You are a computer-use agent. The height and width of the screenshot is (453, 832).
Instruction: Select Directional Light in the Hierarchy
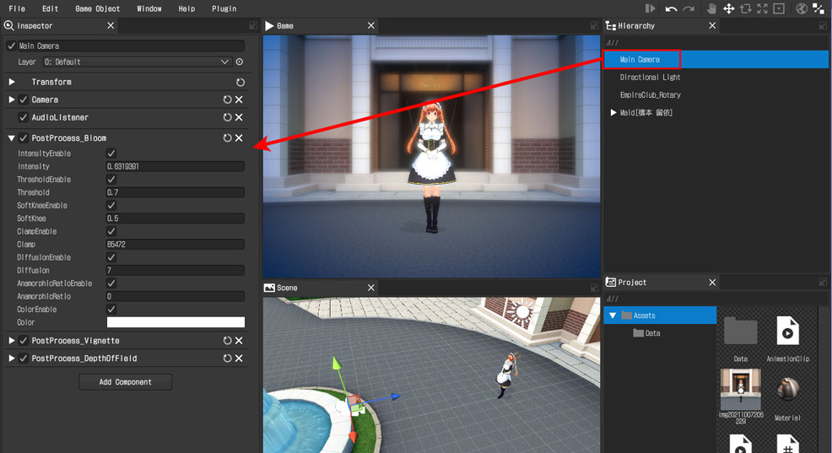tap(650, 77)
